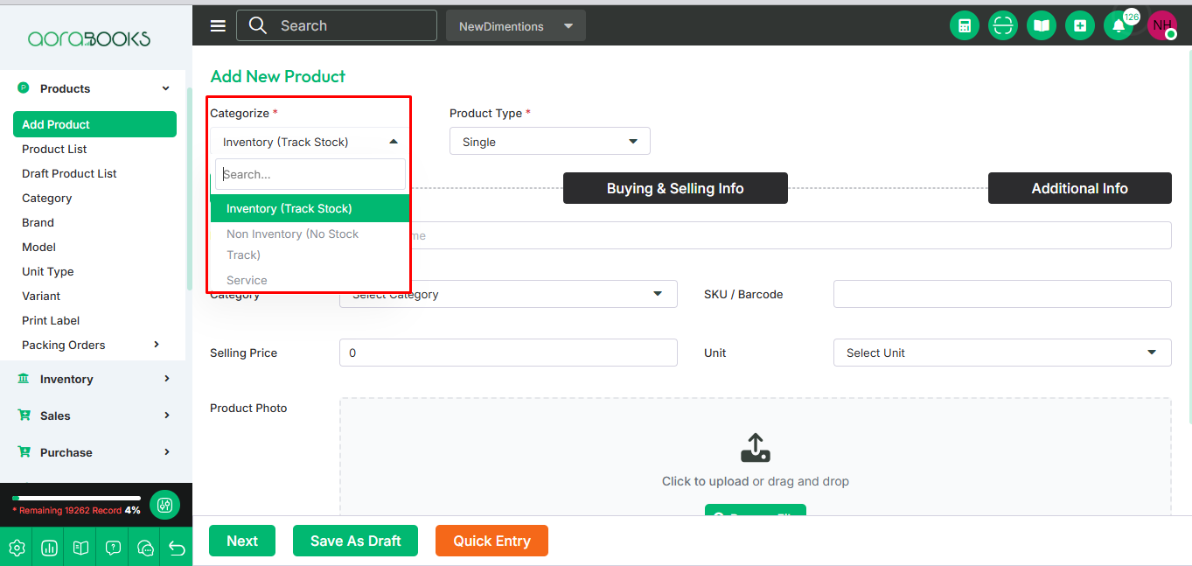Open the Categorize dropdown
This screenshot has width=1192, height=566.
point(310,142)
